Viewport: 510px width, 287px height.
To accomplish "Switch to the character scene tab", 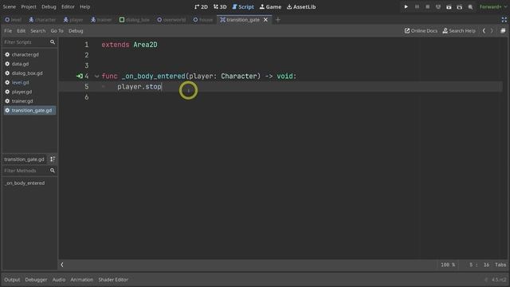I will pyautogui.click(x=42, y=19).
